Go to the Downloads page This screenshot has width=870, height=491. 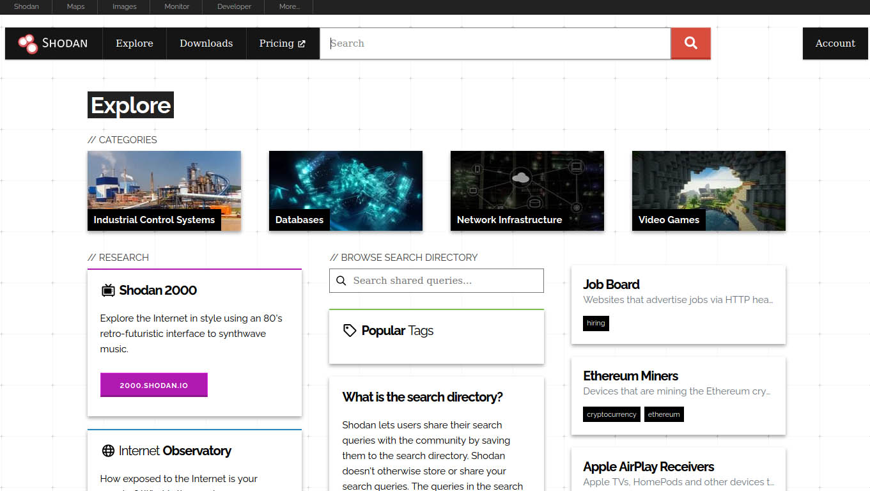click(206, 43)
